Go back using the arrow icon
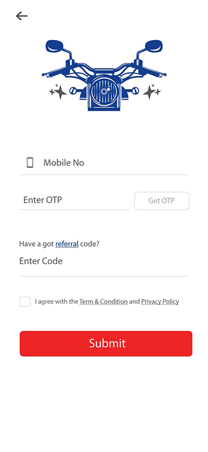The height and width of the screenshot is (452, 208). [x=22, y=16]
